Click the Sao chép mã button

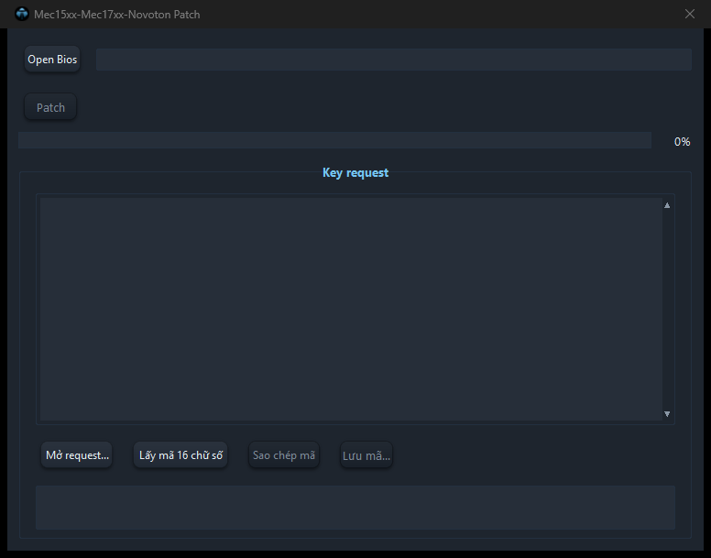(284, 455)
